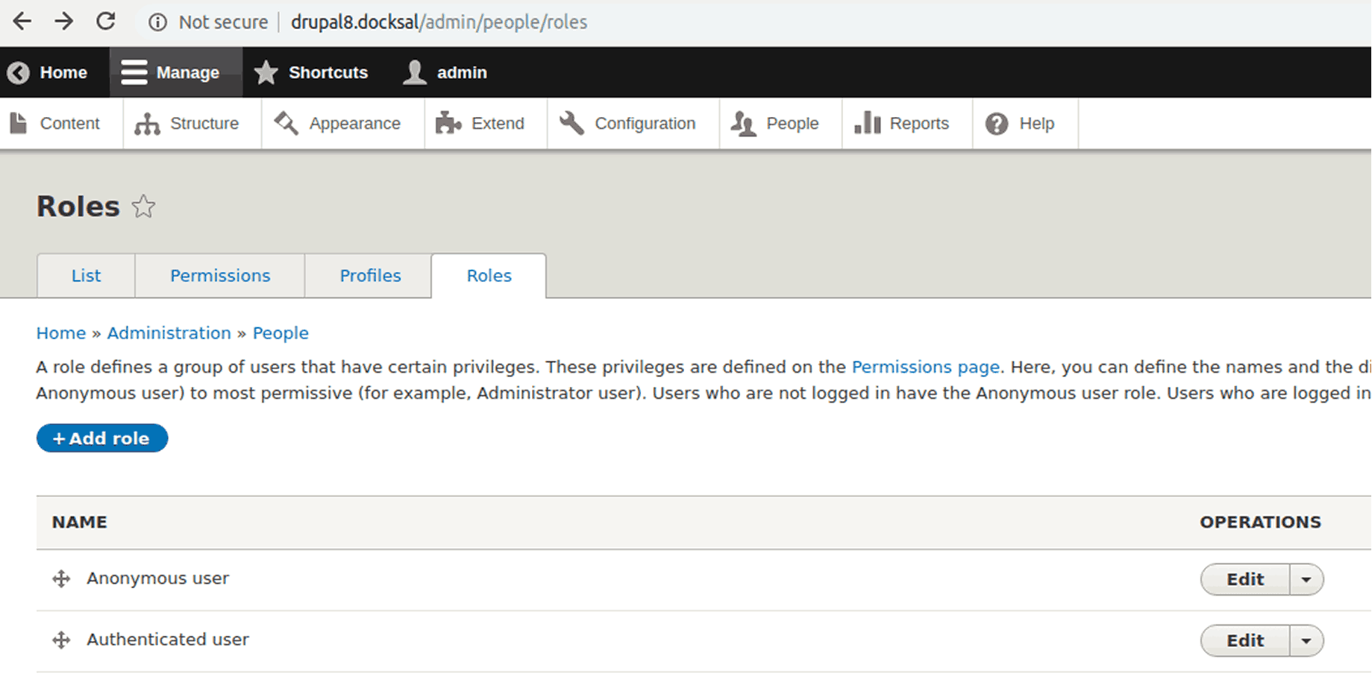Toggle the favorite star next to Roles heading
Screen dimensions: 1372x679
(x=143, y=207)
